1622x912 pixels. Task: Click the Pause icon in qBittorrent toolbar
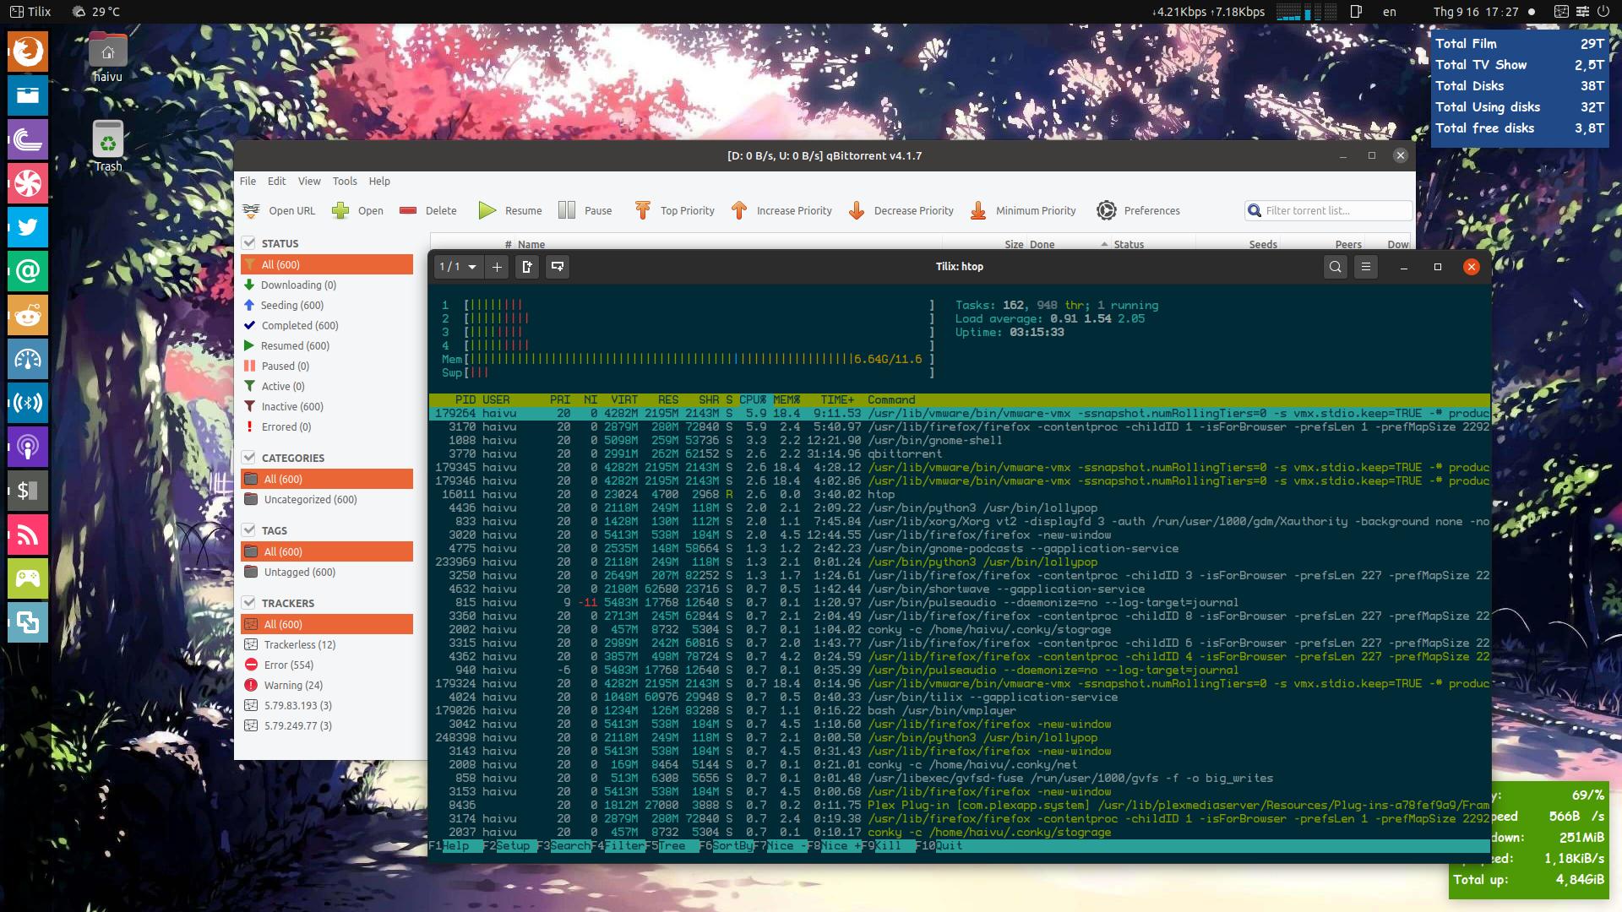tap(567, 210)
